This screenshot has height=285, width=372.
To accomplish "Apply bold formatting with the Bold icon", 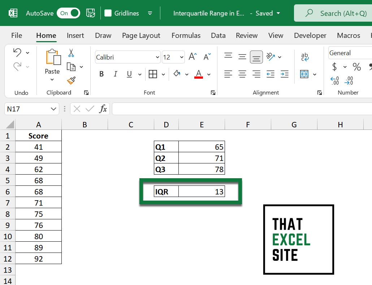I will point(101,74).
